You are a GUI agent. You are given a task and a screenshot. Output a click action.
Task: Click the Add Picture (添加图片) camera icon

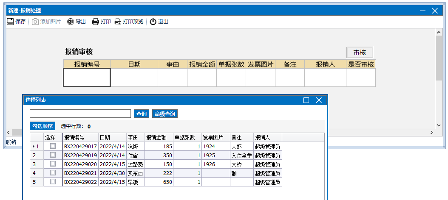[36, 22]
